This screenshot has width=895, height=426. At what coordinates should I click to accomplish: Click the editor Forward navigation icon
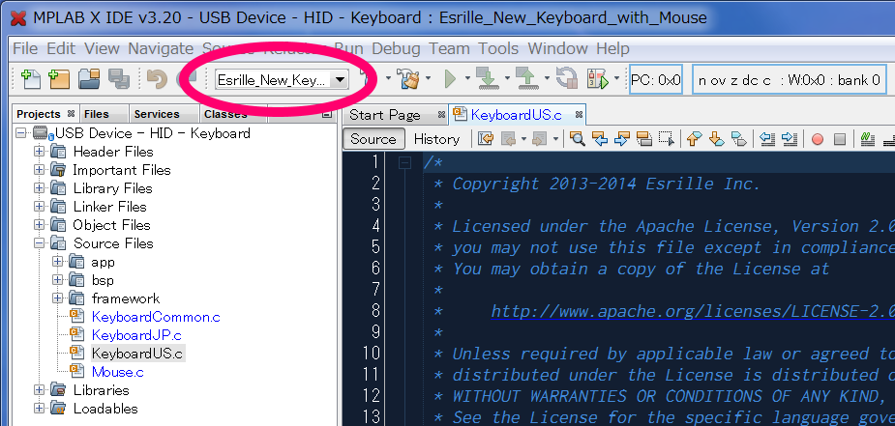tap(539, 139)
